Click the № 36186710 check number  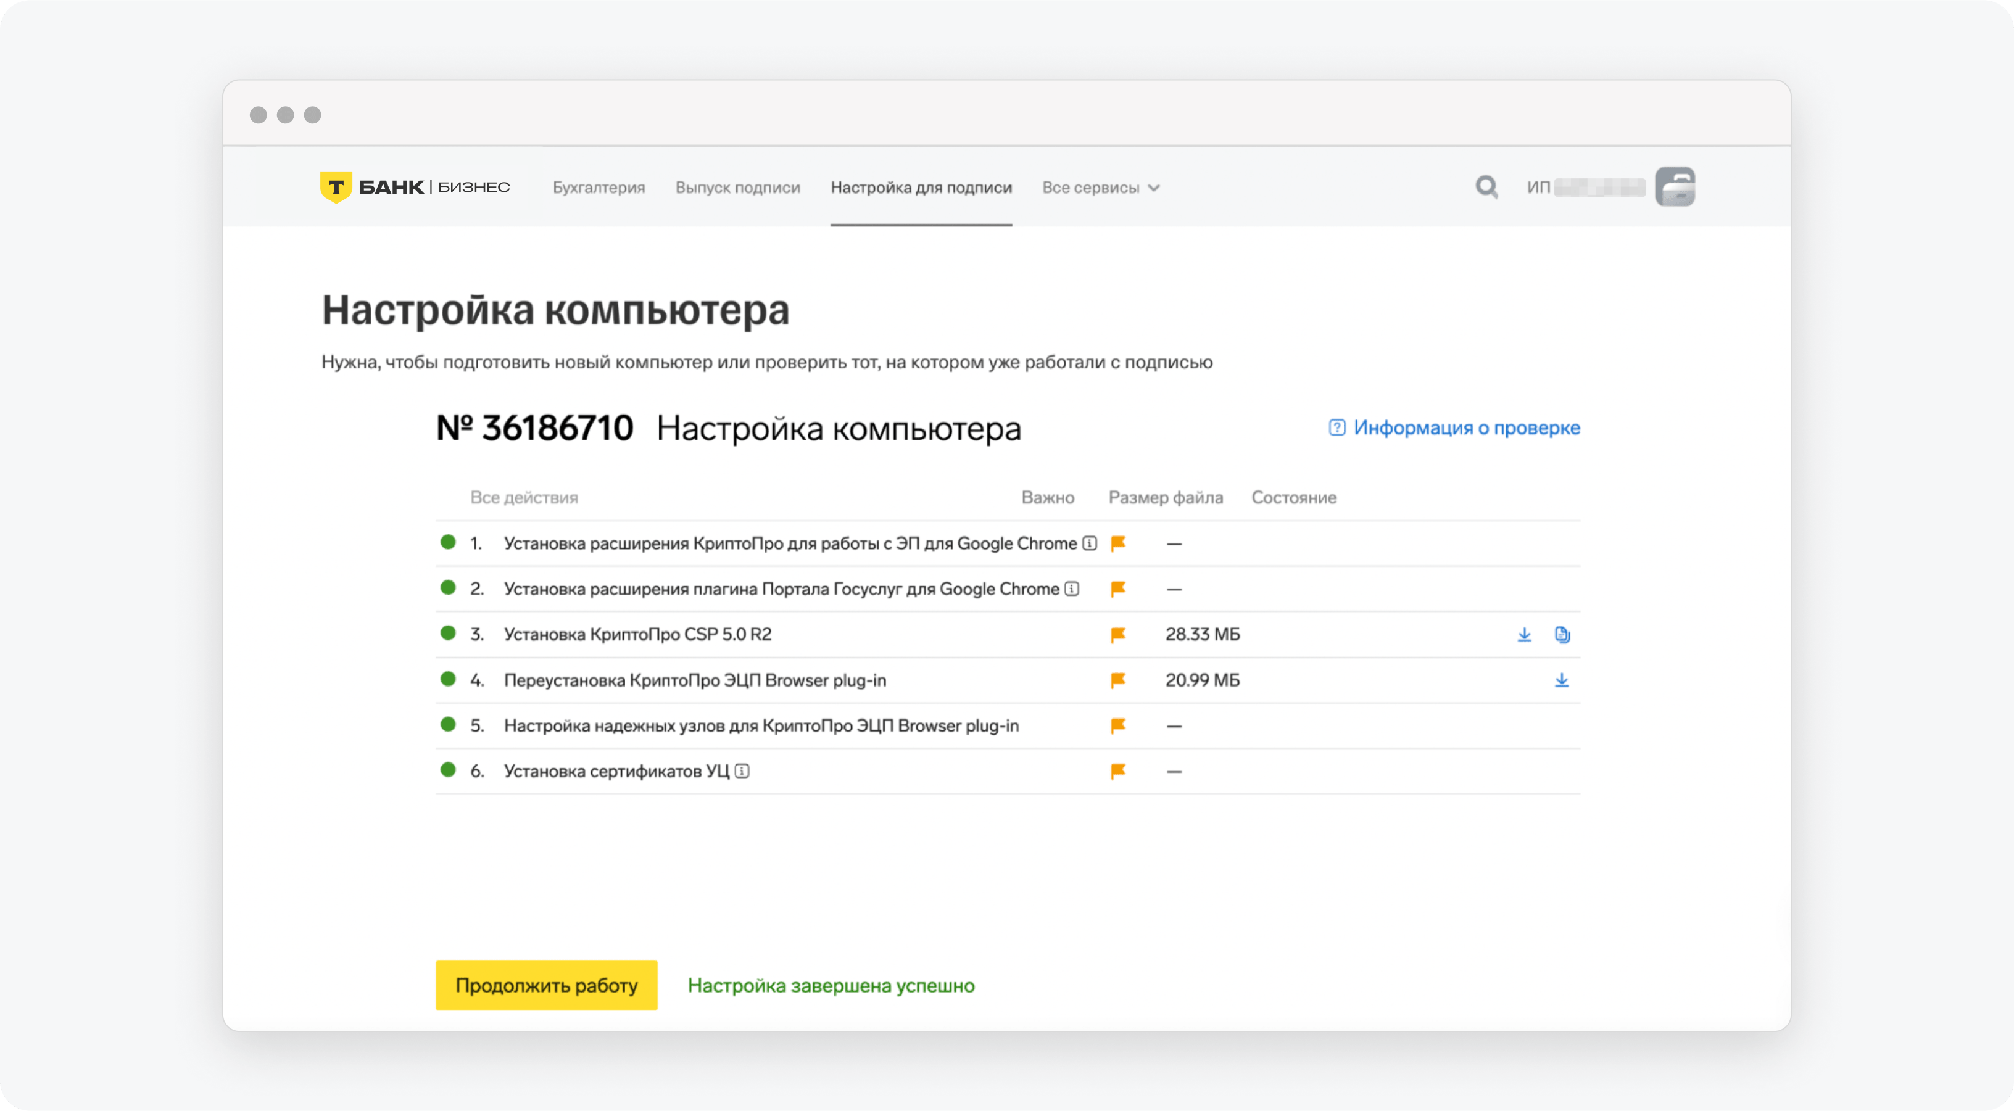(535, 427)
